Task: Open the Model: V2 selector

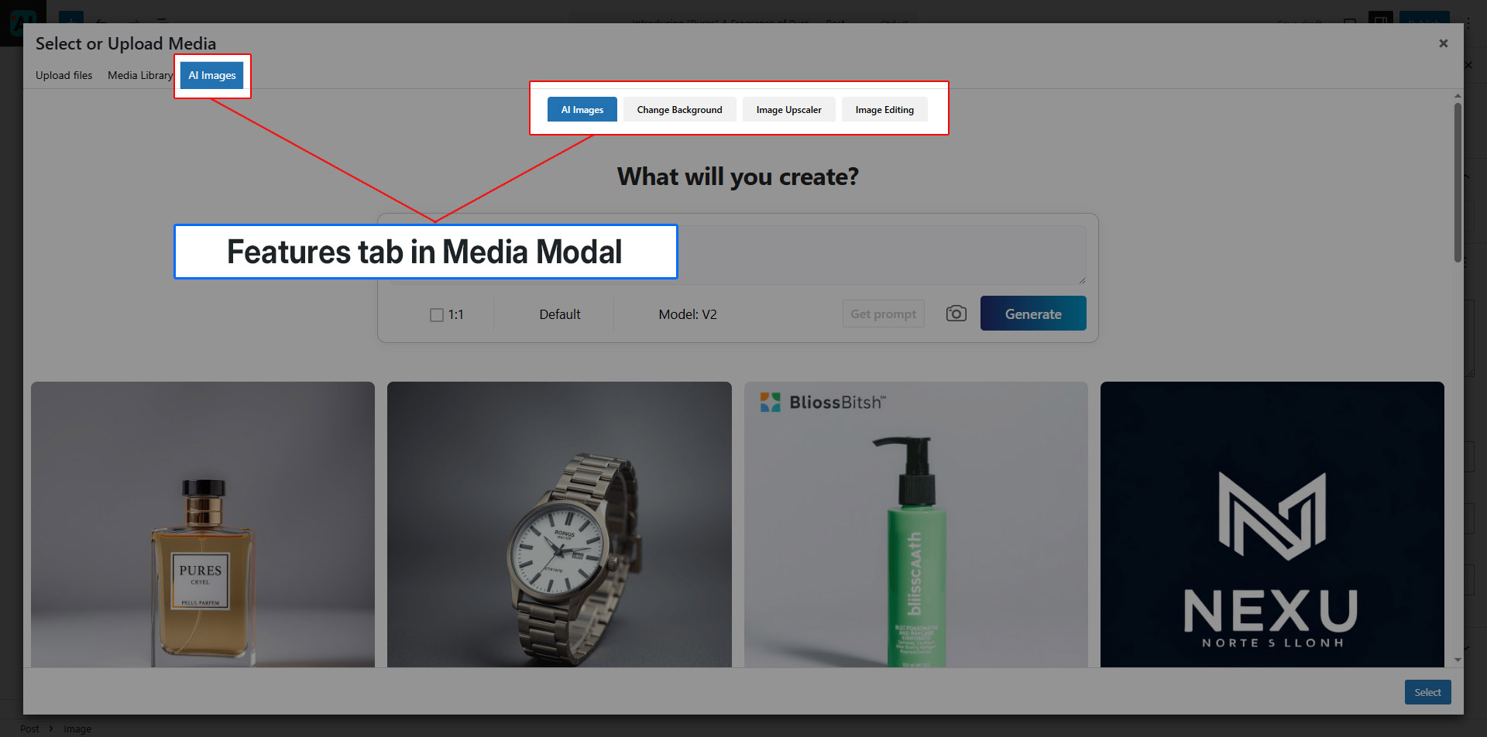Action: tap(688, 314)
